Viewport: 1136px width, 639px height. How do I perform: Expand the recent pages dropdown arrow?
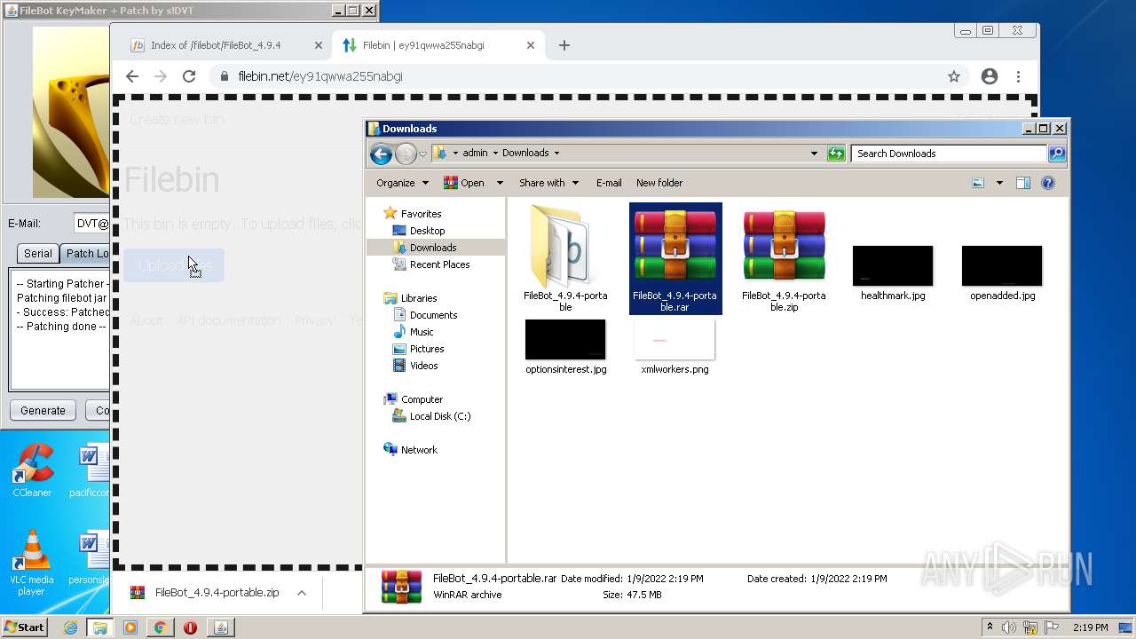[x=422, y=154]
